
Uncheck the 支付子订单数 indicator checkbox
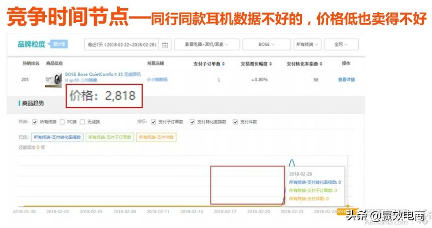(154, 122)
